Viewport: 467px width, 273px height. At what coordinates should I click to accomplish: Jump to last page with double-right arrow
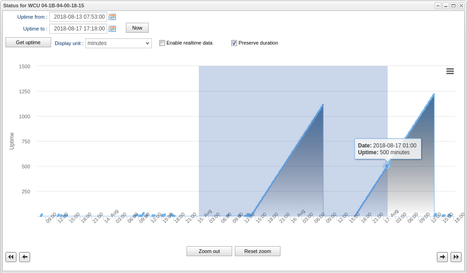(x=456, y=257)
